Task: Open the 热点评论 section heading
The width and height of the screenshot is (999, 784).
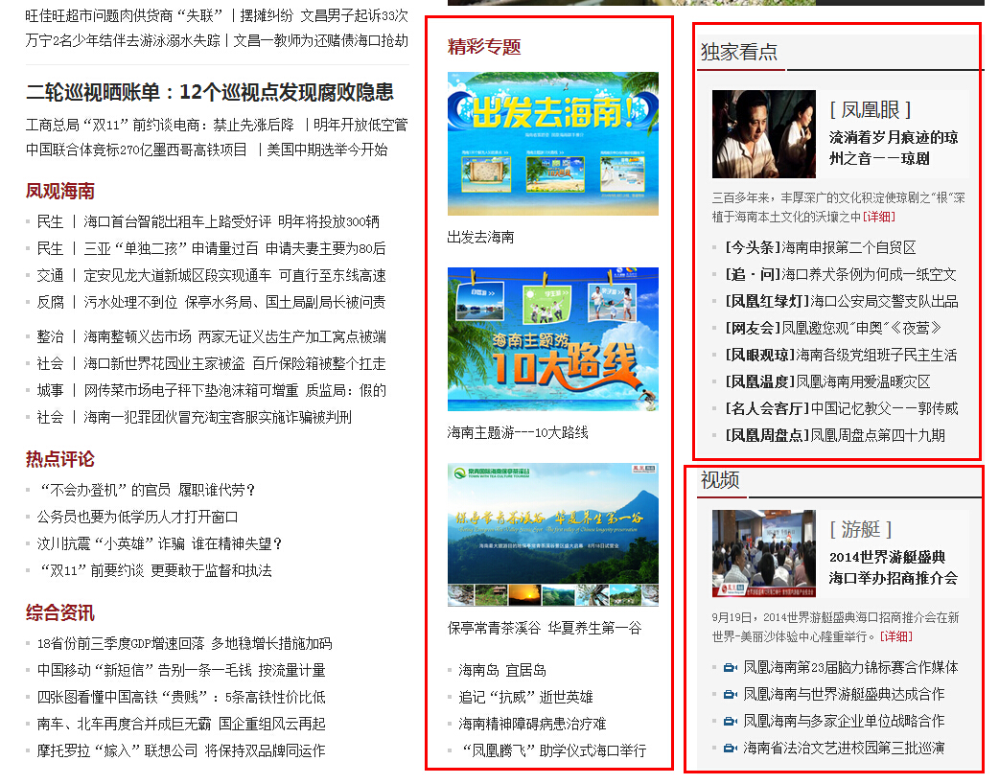Action: 59,459
